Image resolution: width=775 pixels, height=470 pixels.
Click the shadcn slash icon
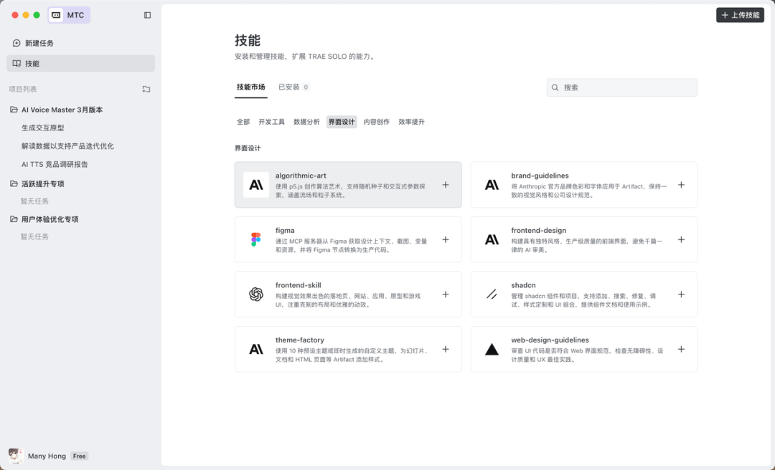coord(492,294)
